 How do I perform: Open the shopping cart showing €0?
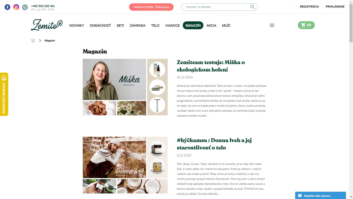306,25
